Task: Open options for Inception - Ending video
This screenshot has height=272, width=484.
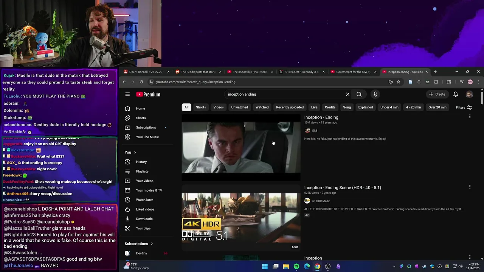Action: [x=470, y=117]
